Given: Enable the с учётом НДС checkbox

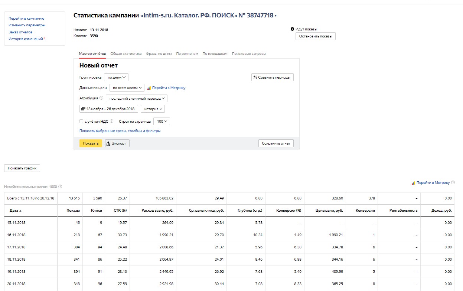Looking at the screenshot, I should pos(81,121).
